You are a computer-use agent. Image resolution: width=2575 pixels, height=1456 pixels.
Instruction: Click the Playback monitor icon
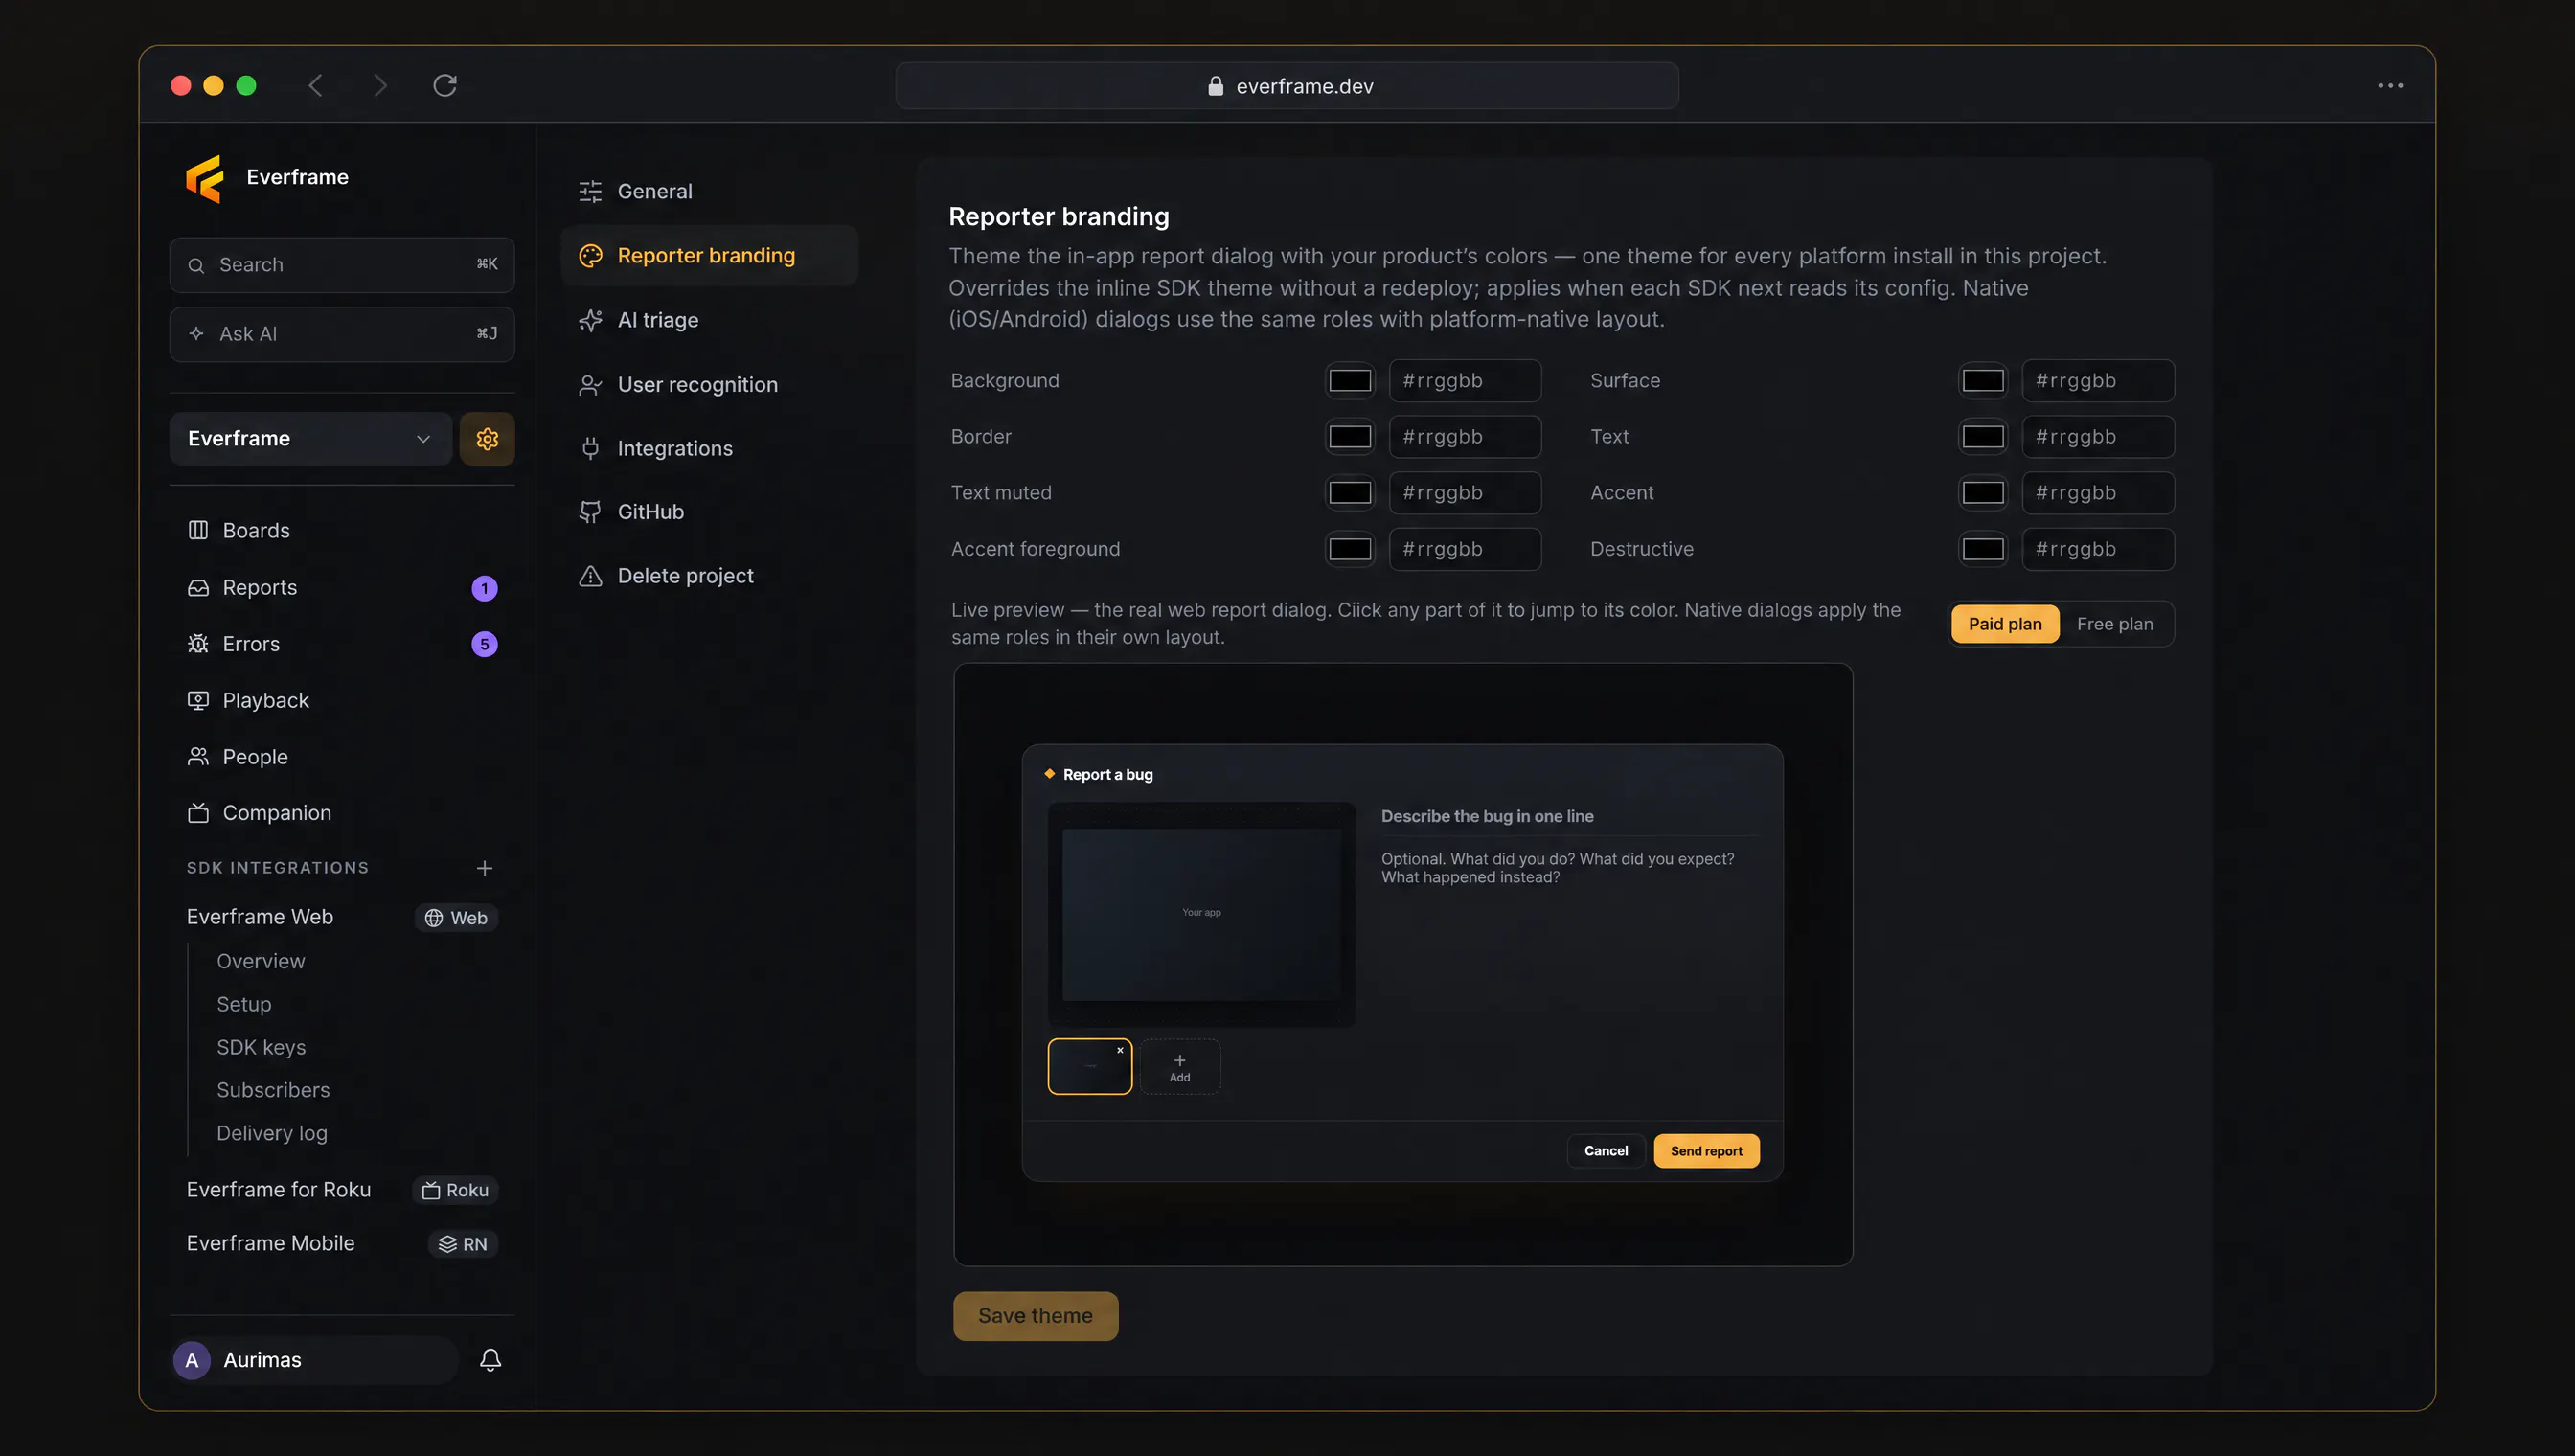coord(198,700)
